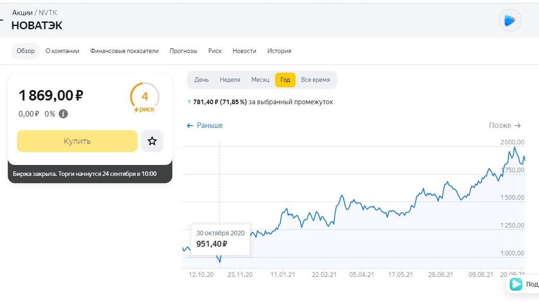Click the 781,40 ₽ (71,85 %) change text
The image size is (539, 302).
pos(220,102)
